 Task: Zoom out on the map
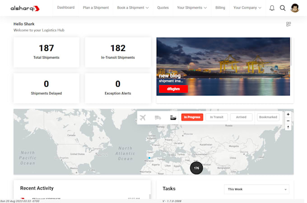288,121
